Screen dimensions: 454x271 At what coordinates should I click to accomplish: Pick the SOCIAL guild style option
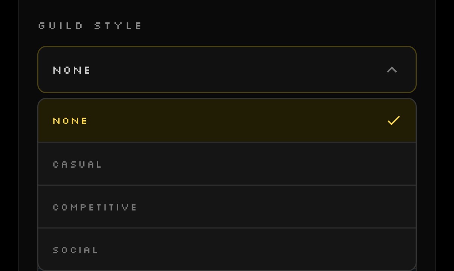point(227,249)
